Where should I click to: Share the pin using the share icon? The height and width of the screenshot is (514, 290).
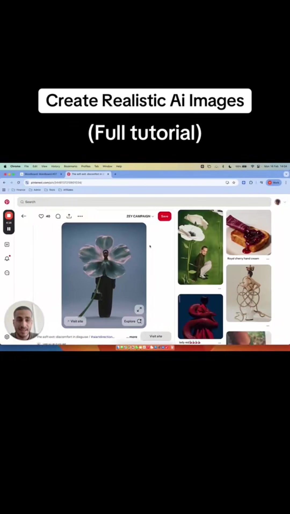(69, 216)
